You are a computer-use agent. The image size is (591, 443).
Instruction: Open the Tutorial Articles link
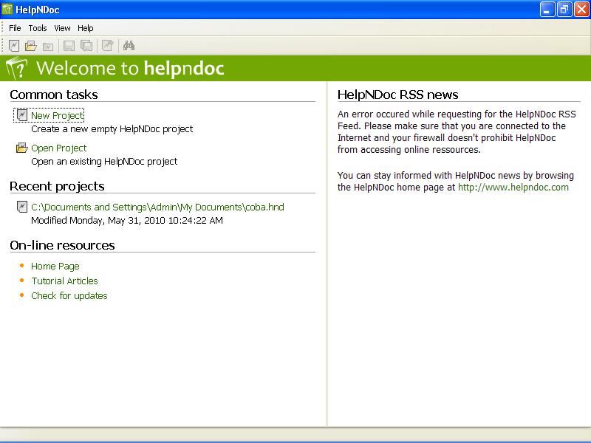[x=64, y=281]
